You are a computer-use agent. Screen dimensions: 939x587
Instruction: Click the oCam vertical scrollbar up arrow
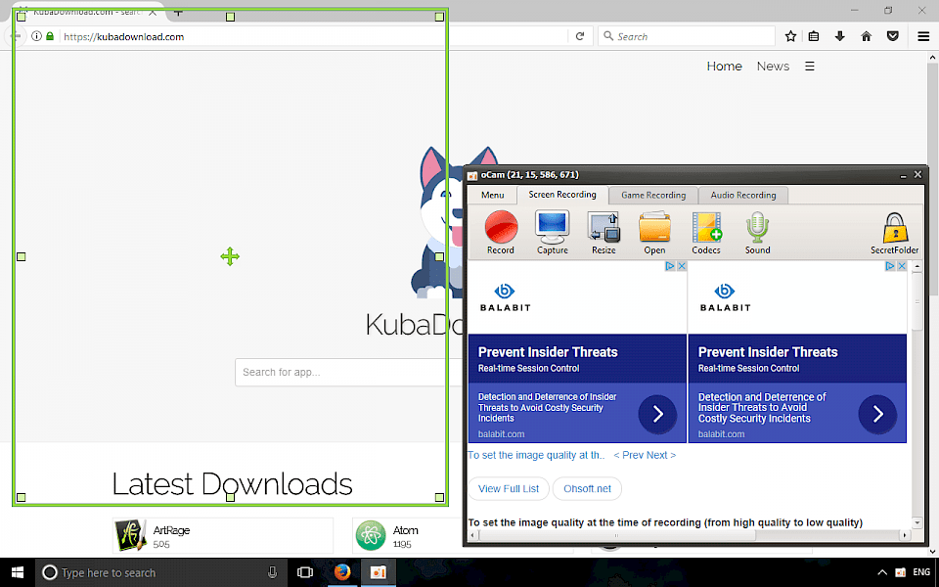coord(917,266)
